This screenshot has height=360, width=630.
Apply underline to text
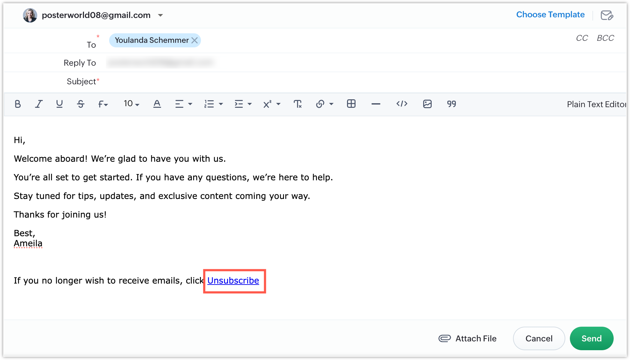coord(59,104)
